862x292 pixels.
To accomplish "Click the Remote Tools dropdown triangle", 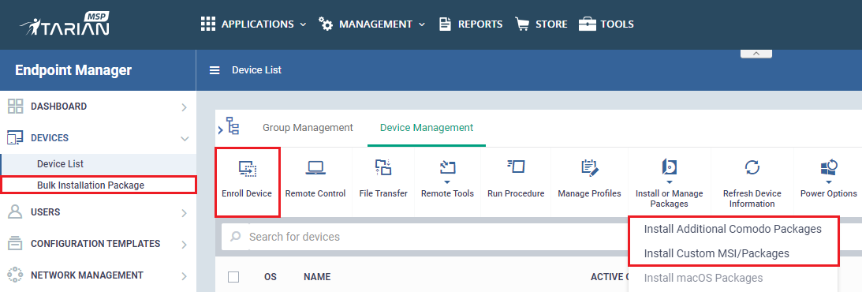I will (447, 182).
